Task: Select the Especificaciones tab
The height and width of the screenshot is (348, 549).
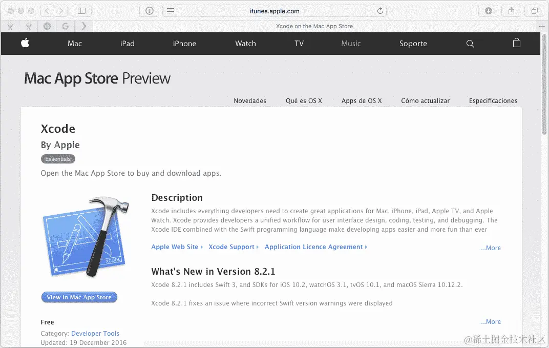Action: point(493,100)
